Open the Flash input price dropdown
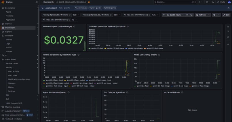232x122 pixels. (x=76, y=15)
